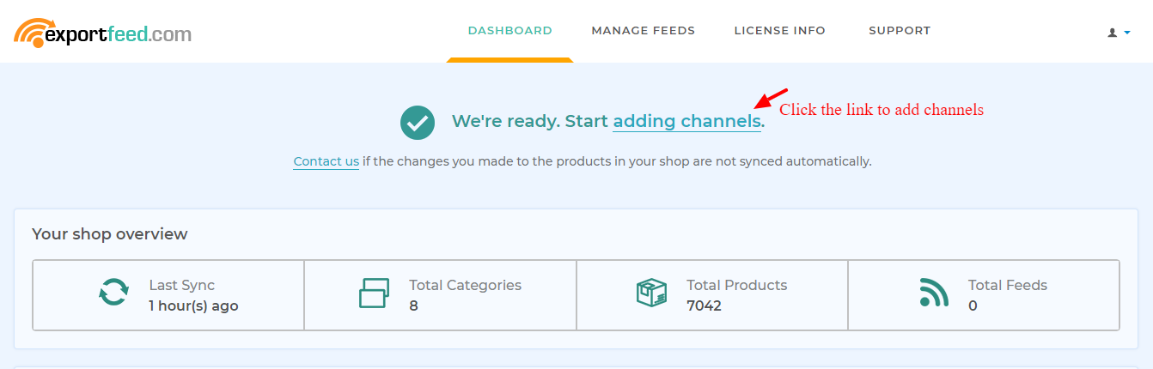Select the Total Products 7042 value
This screenshot has height=369, width=1153.
coord(704,305)
